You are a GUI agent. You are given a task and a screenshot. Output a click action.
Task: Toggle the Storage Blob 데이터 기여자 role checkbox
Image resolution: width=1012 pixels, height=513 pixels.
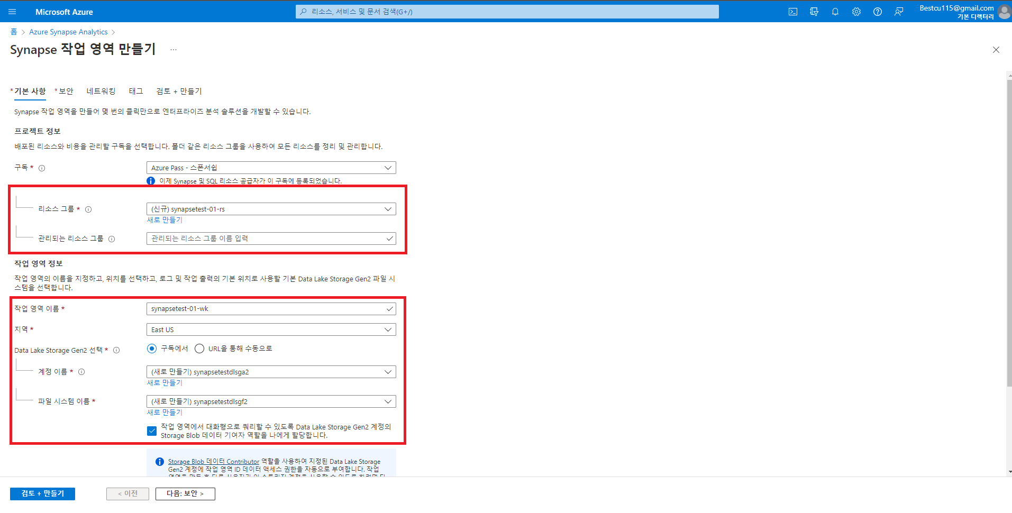click(152, 431)
